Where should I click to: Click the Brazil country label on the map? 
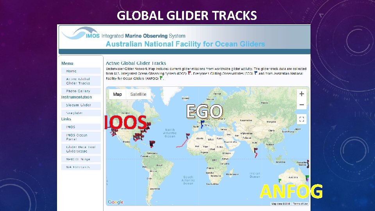[x=159, y=165]
